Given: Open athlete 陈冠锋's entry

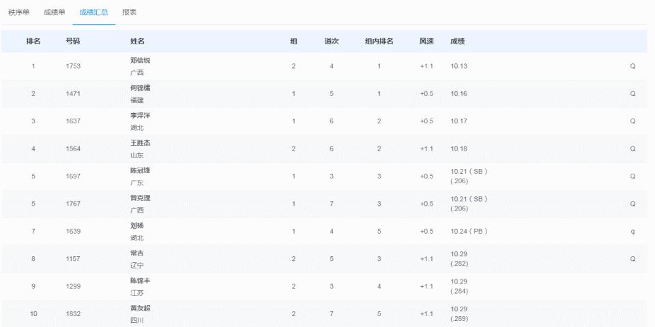Looking at the screenshot, I should pos(140,170).
